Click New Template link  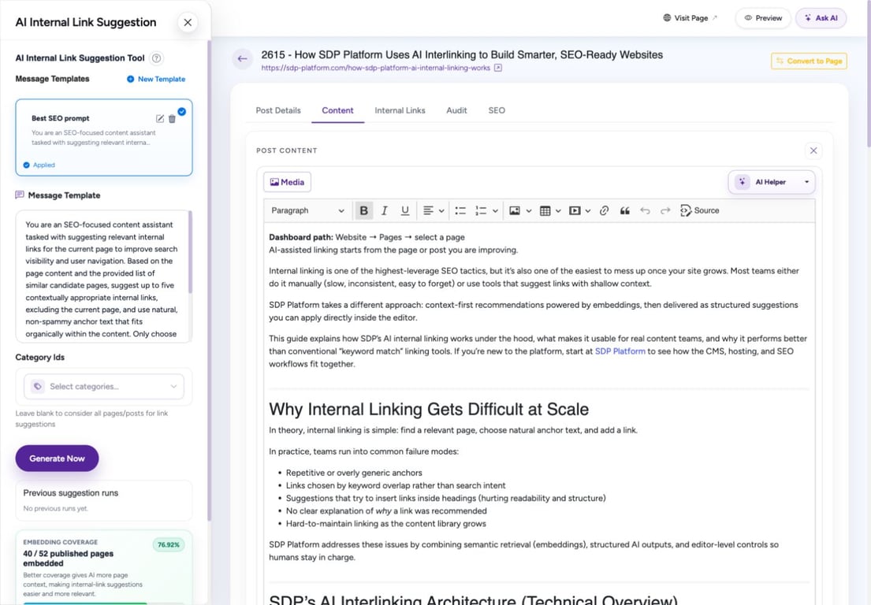click(x=156, y=79)
